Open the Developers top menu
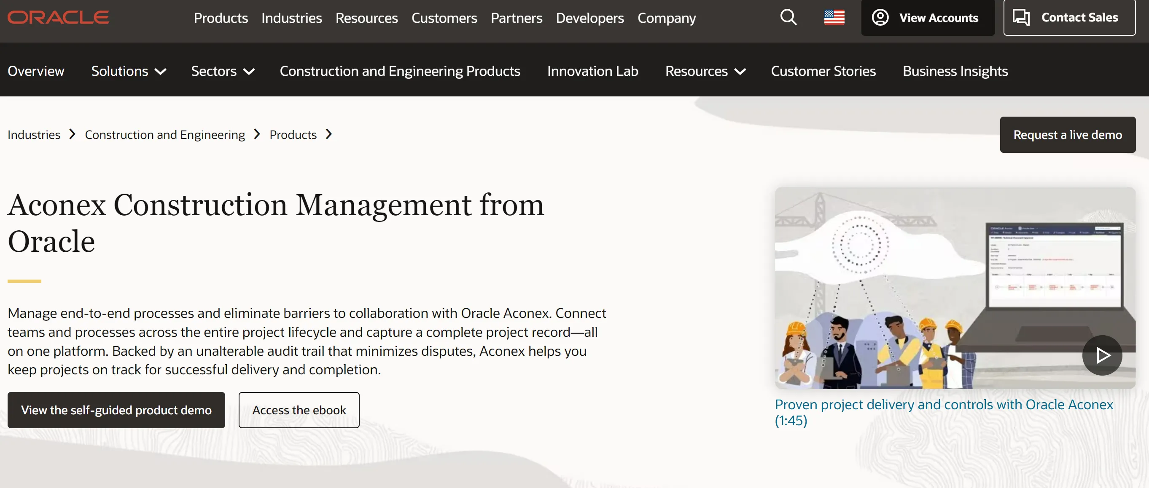1149x488 pixels. (589, 18)
